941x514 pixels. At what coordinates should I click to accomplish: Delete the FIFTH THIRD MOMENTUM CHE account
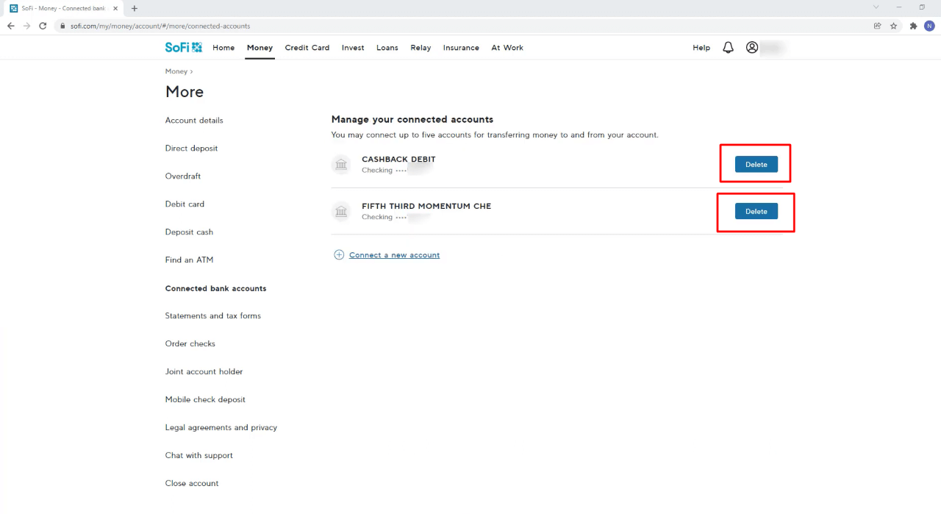point(756,212)
